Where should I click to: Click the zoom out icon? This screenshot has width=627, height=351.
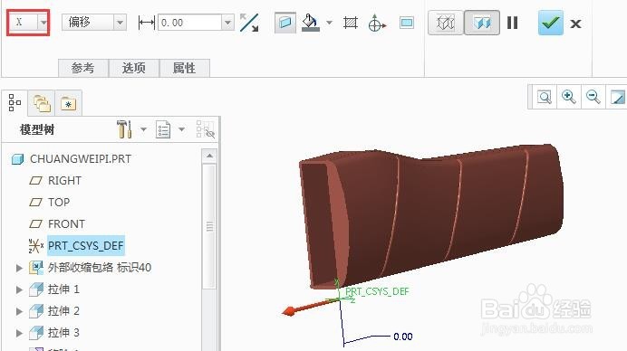593,97
